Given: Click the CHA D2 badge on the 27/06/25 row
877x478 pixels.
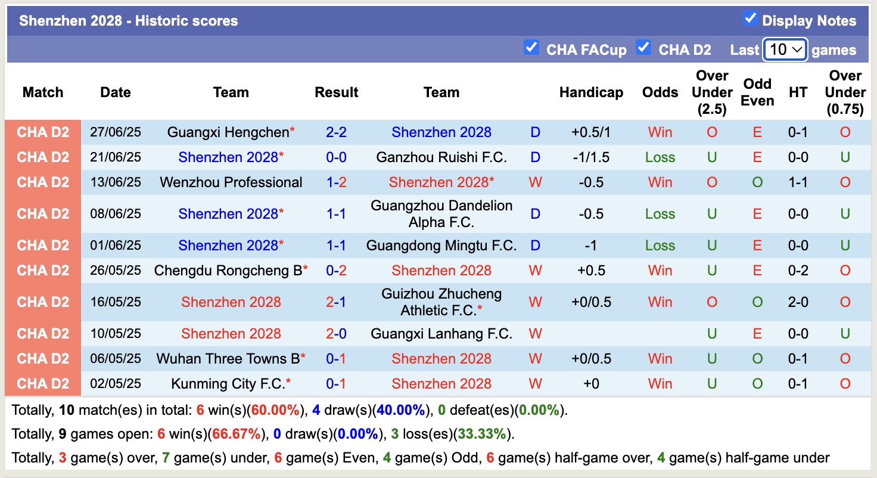Looking at the screenshot, I should tap(42, 132).
